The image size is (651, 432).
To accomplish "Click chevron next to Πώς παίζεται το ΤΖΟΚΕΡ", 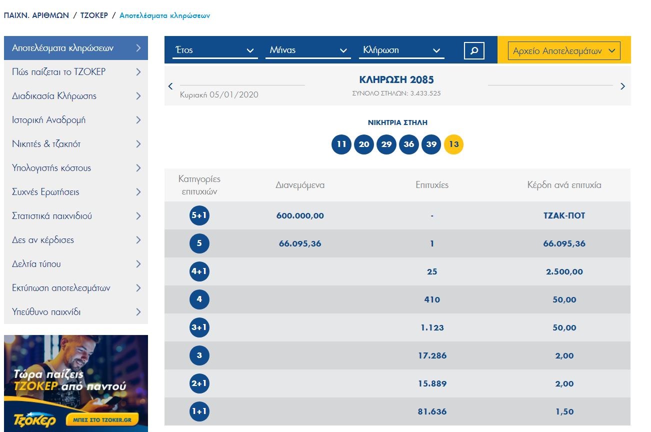I will pos(138,72).
